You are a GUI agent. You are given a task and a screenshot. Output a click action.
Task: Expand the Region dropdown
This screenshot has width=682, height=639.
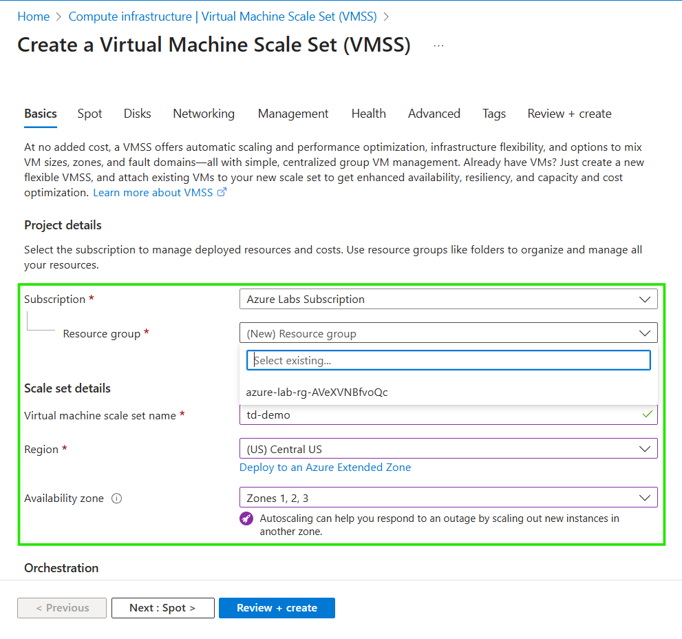(448, 449)
